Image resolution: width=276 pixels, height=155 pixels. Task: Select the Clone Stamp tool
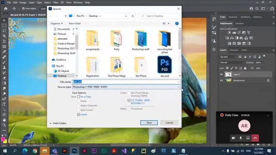(4, 68)
